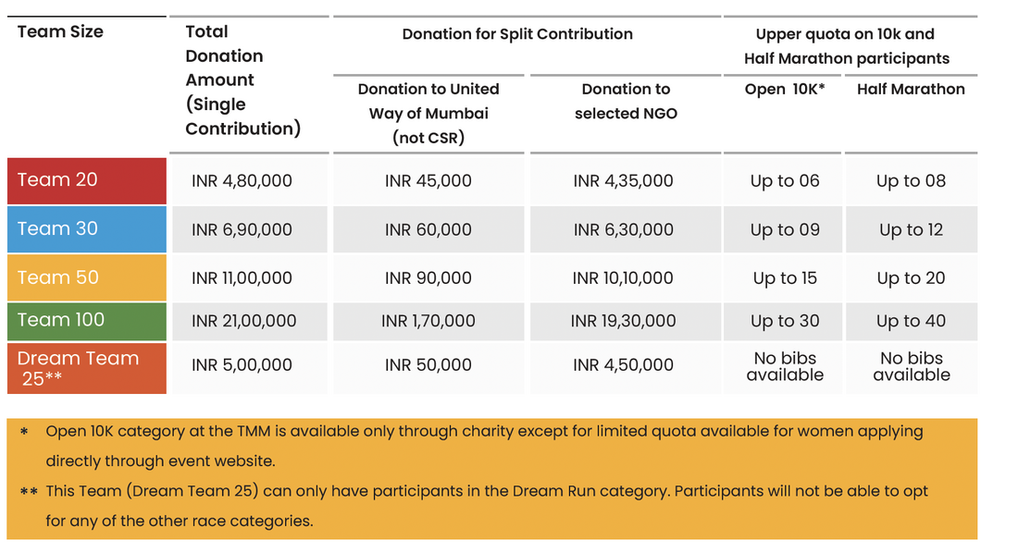Click Donation to United Way of Mumbai header
The width and height of the screenshot is (1018, 553).
[x=428, y=113]
